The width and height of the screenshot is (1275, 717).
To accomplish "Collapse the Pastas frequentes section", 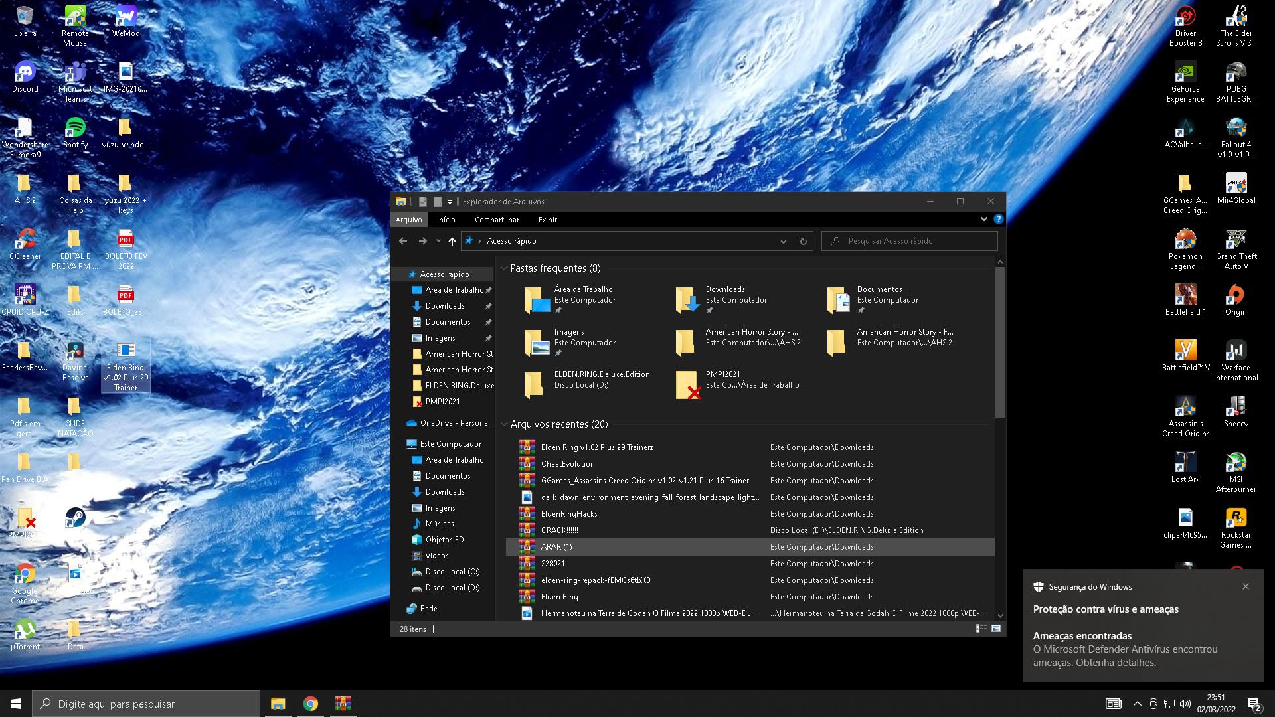I will 504,268.
